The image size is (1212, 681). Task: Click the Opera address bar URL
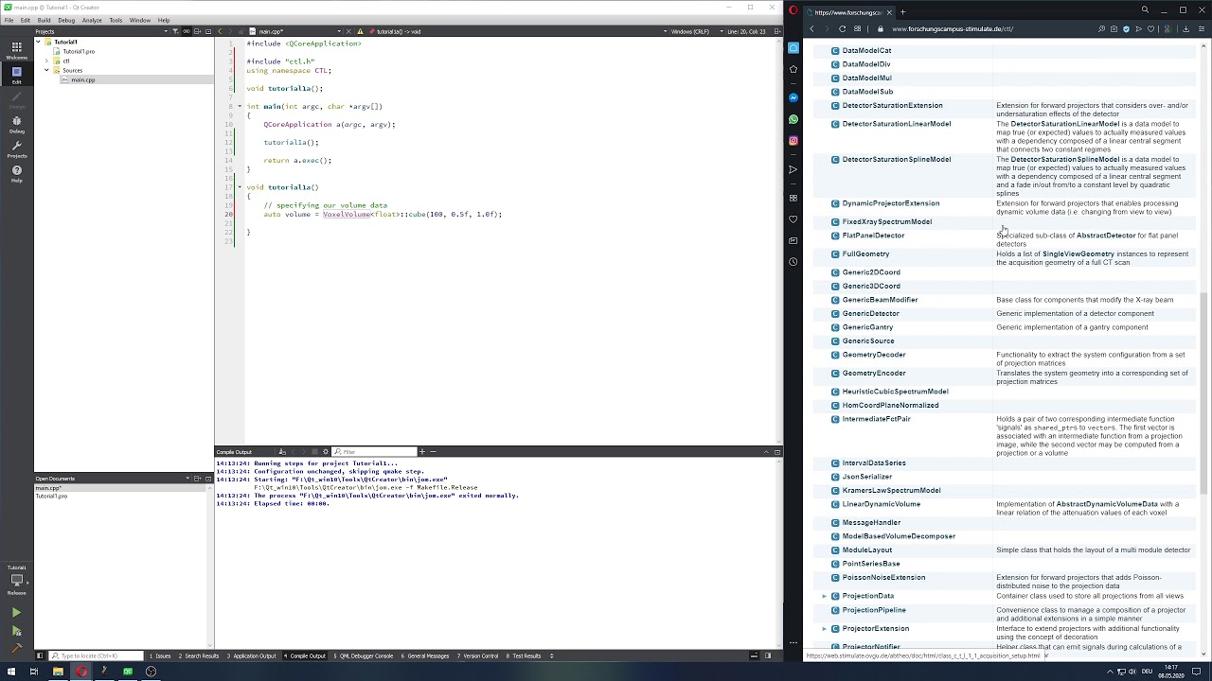click(x=952, y=28)
